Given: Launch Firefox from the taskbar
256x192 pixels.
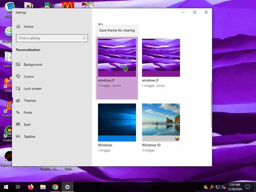Looking at the screenshot, I should 30,187.
